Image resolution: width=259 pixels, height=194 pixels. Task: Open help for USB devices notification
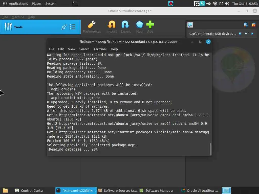240,34
